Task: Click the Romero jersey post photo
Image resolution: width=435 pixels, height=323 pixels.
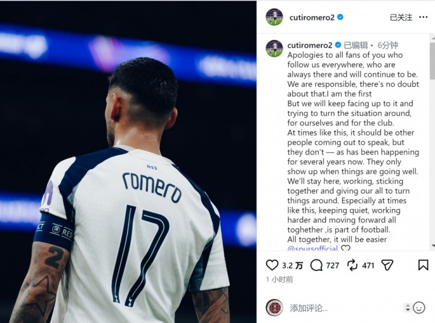Action: click(x=128, y=161)
